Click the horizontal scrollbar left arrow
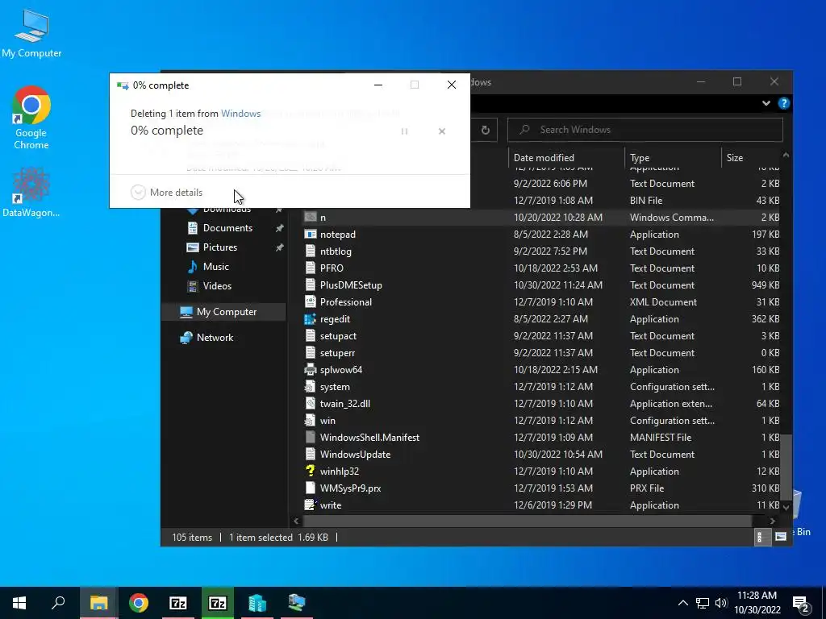This screenshot has height=619, width=826. 296,521
